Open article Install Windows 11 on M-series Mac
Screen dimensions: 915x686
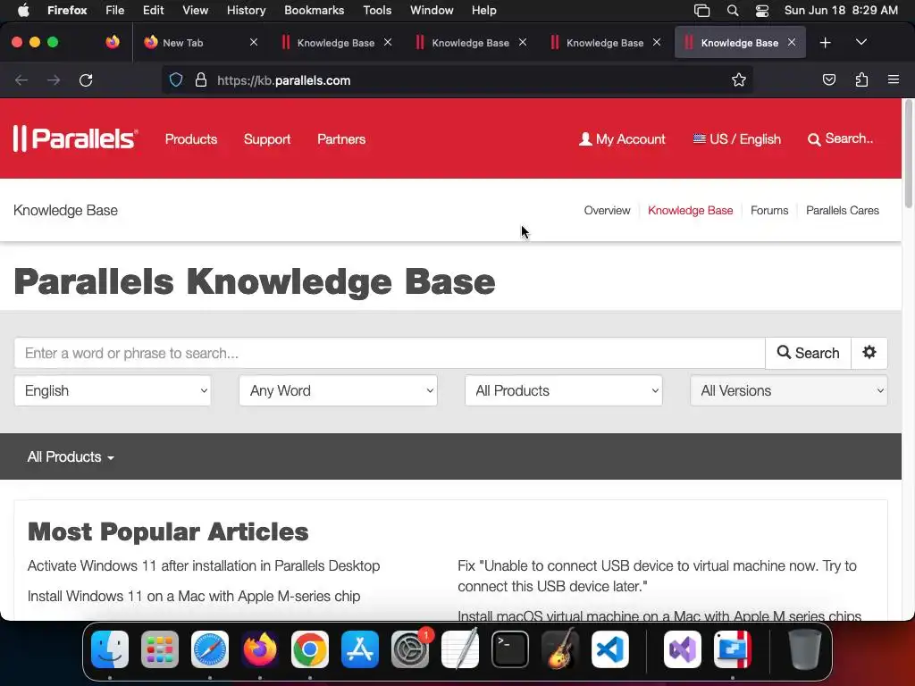tap(194, 596)
